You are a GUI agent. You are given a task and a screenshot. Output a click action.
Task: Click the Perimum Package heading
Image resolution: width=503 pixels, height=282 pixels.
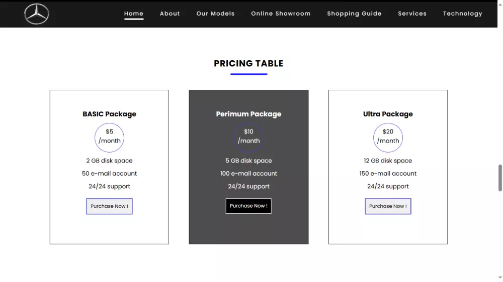pos(248,114)
